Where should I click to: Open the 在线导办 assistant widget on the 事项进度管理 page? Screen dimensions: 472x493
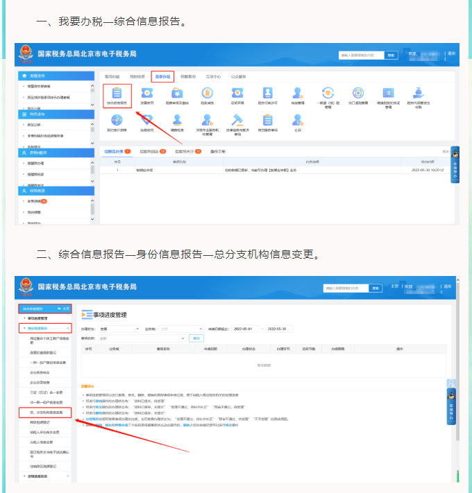[x=451, y=408]
